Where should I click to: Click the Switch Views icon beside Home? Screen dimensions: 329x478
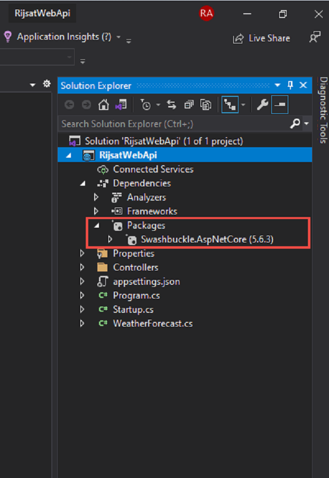pyautogui.click(x=121, y=105)
